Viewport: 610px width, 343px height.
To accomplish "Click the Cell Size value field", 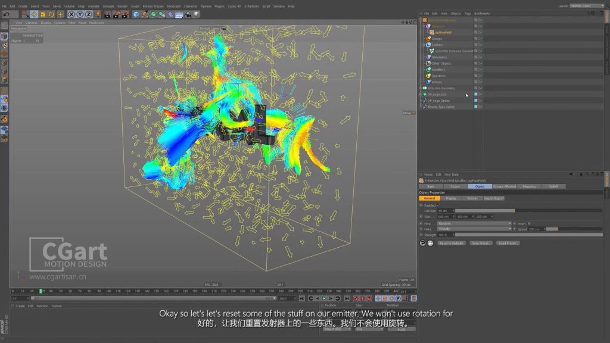I will pos(446,211).
